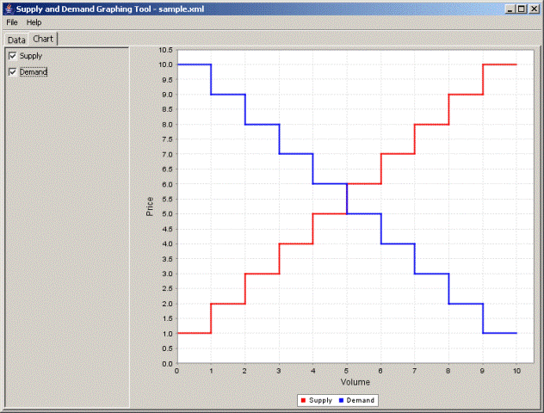Open the Help menu
The width and height of the screenshot is (544, 413).
[x=34, y=22]
